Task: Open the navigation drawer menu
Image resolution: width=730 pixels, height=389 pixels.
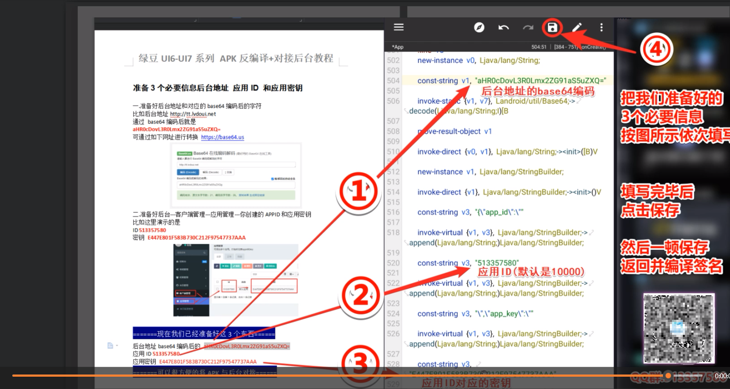Action: click(399, 27)
